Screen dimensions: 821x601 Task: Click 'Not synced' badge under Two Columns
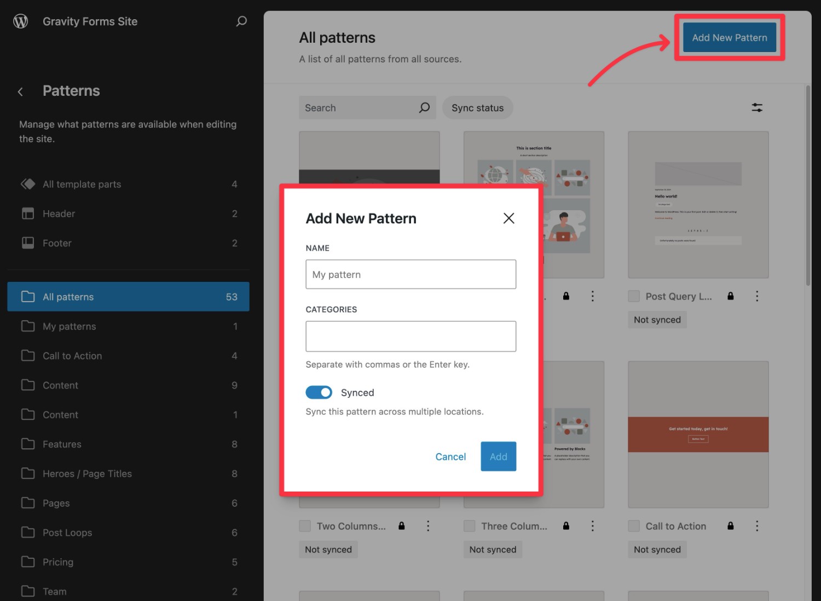(328, 550)
